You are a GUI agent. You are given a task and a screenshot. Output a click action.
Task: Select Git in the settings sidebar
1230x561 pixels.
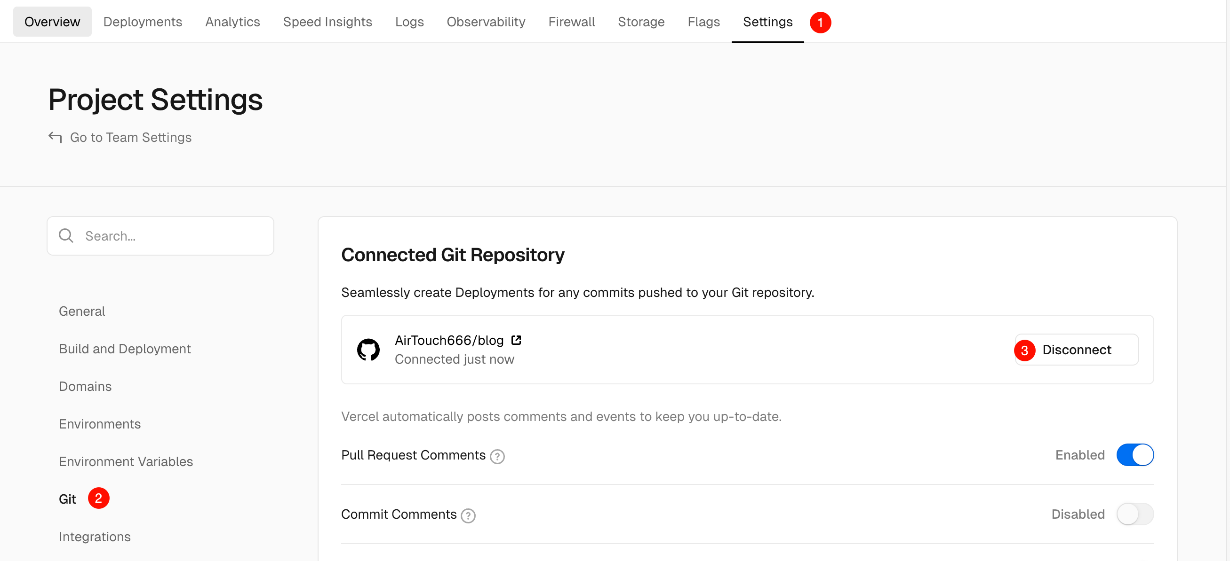[67, 499]
